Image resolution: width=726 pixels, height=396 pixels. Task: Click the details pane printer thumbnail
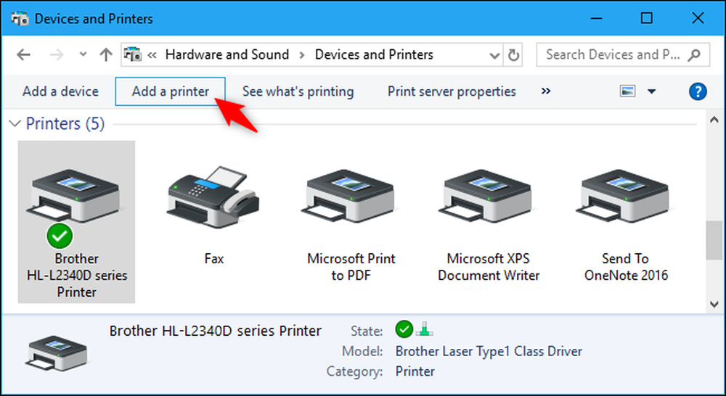(56, 352)
